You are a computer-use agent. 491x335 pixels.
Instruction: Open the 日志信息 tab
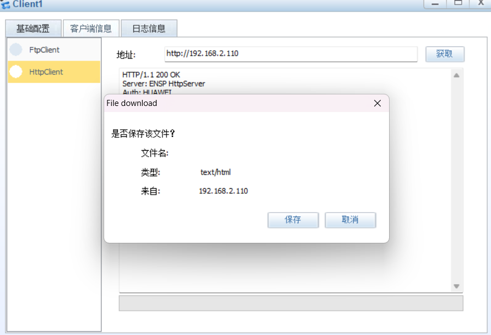(149, 29)
